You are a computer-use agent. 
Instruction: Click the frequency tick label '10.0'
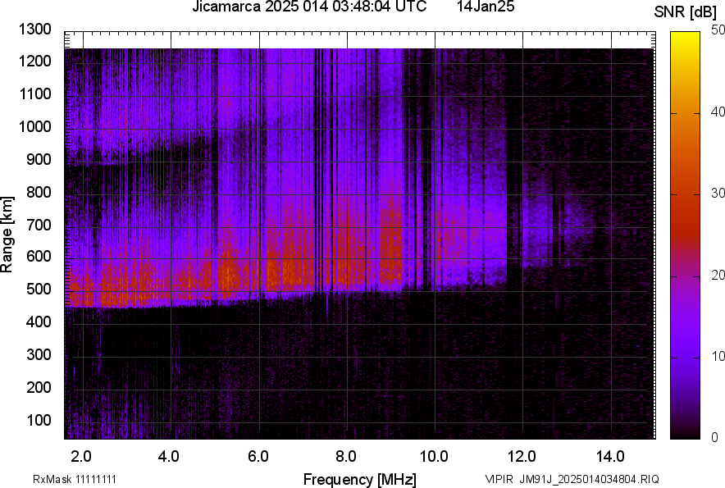(434, 457)
